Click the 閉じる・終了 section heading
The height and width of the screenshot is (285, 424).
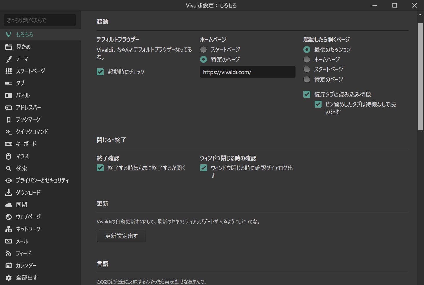tap(111, 140)
